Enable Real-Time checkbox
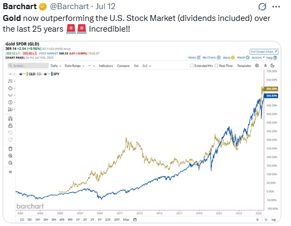Image resolution: width=291 pixels, height=226 pixels. point(216,65)
